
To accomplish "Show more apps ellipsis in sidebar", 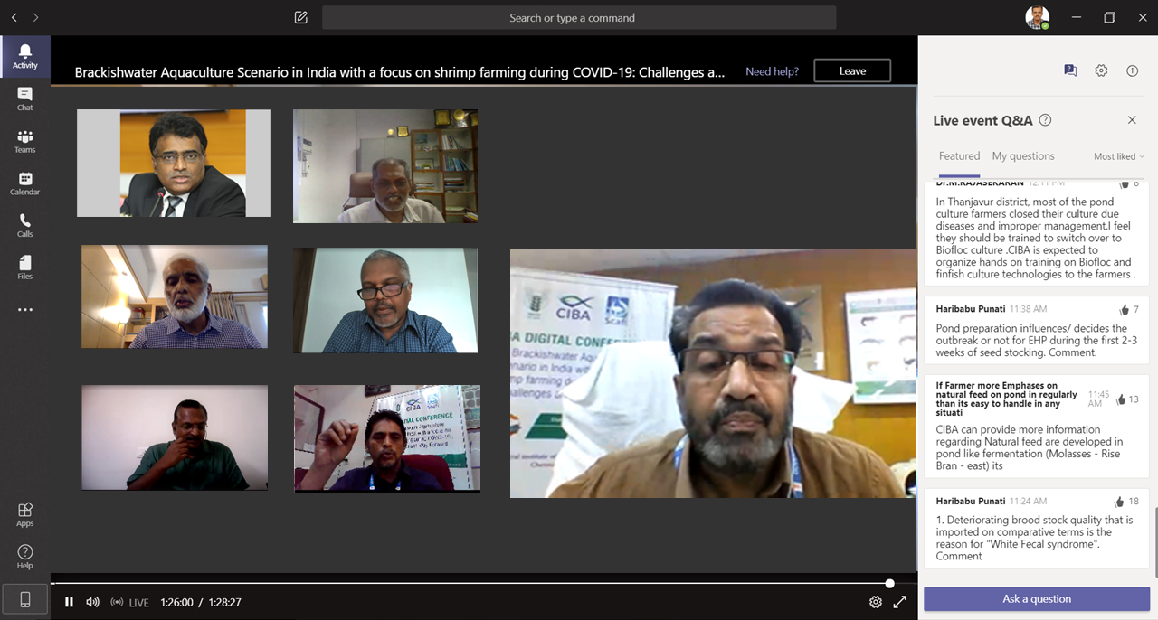I will pos(24,310).
